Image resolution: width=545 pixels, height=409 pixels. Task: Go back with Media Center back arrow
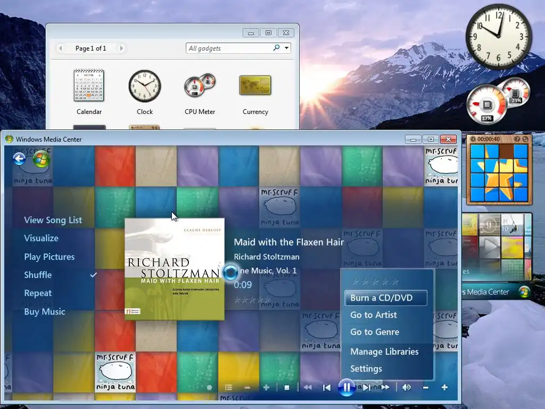(x=20, y=159)
